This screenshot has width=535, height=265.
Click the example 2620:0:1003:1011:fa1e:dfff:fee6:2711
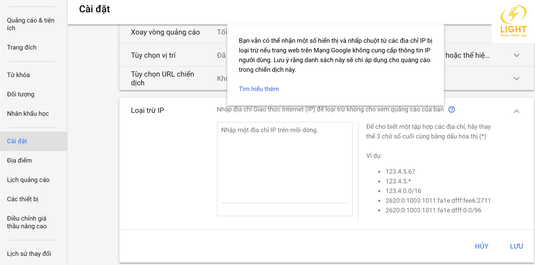[x=438, y=200]
